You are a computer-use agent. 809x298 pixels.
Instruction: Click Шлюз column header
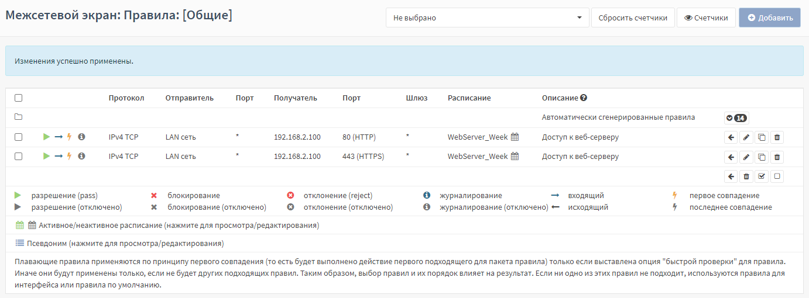pyautogui.click(x=417, y=98)
